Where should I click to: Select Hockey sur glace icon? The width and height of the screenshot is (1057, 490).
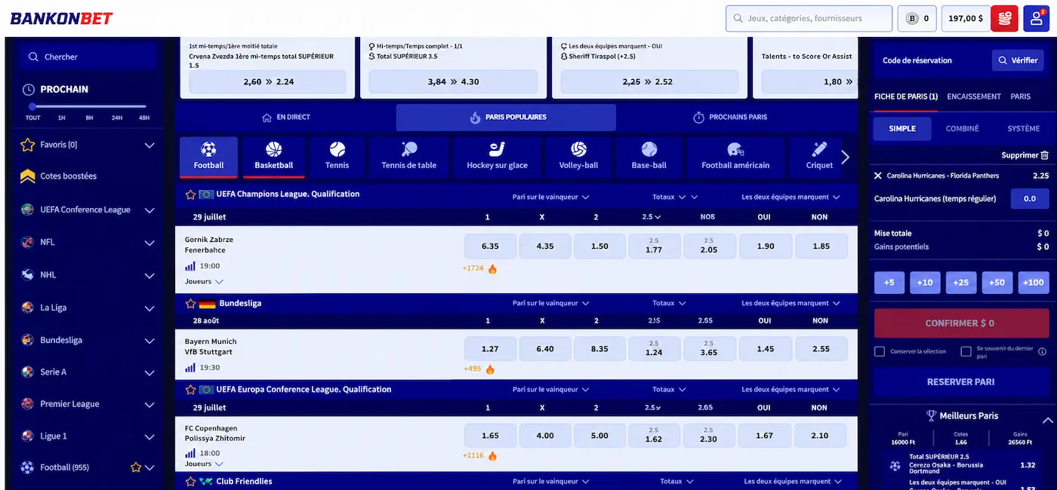tap(497, 157)
